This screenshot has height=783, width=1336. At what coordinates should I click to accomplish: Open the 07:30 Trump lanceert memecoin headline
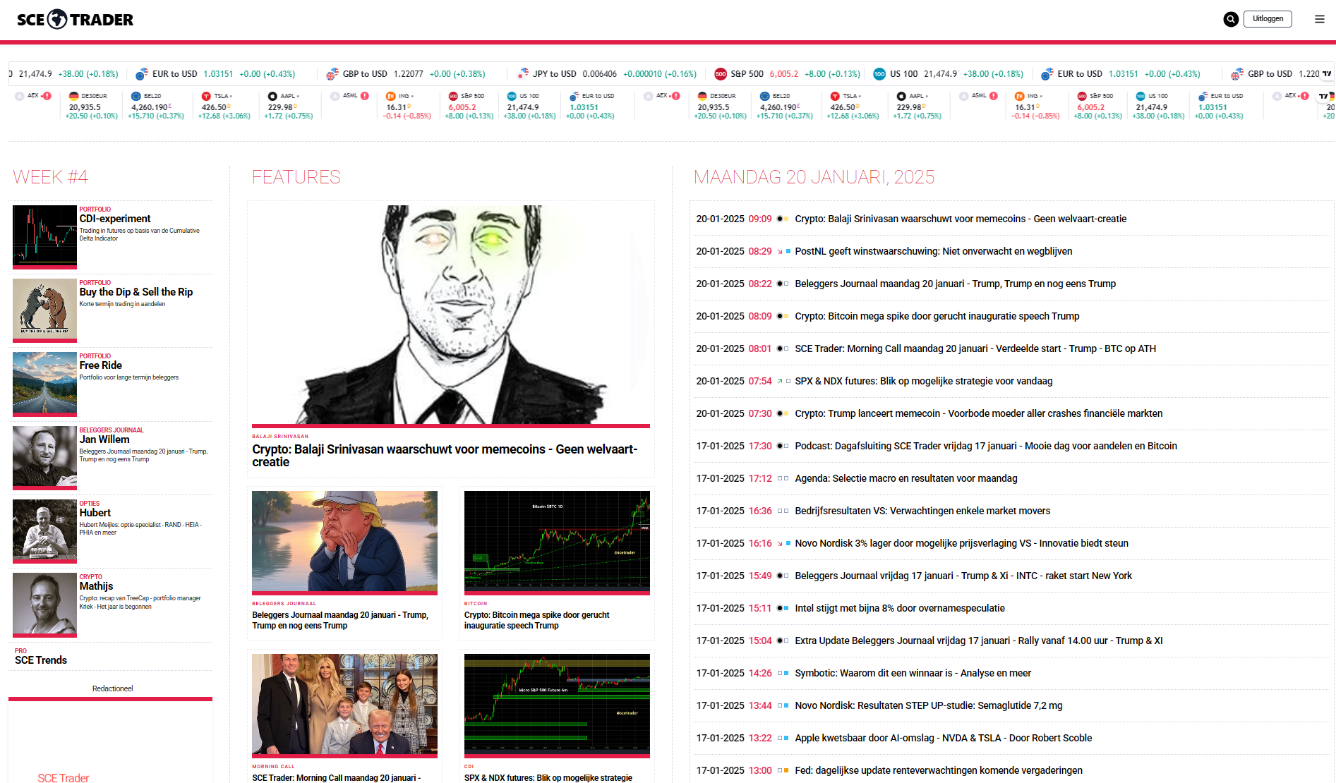point(978,413)
